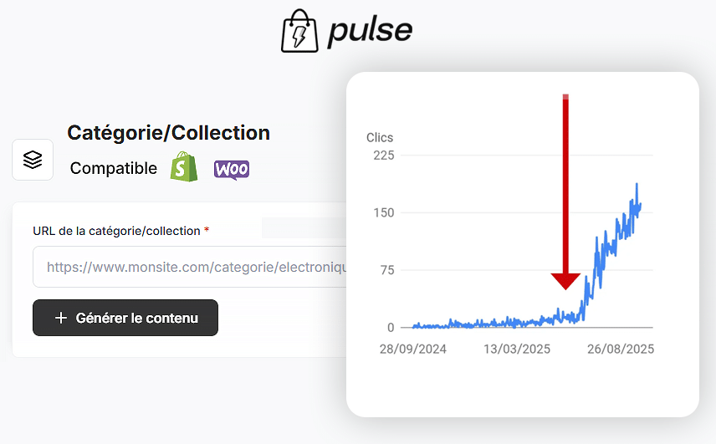Click the stacked layers icon box

(33, 160)
